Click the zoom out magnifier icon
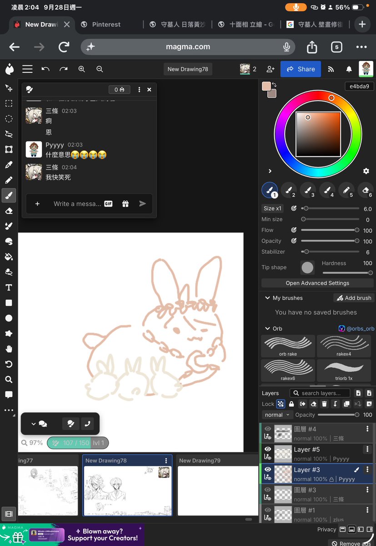The width and height of the screenshot is (376, 546). pos(100,69)
